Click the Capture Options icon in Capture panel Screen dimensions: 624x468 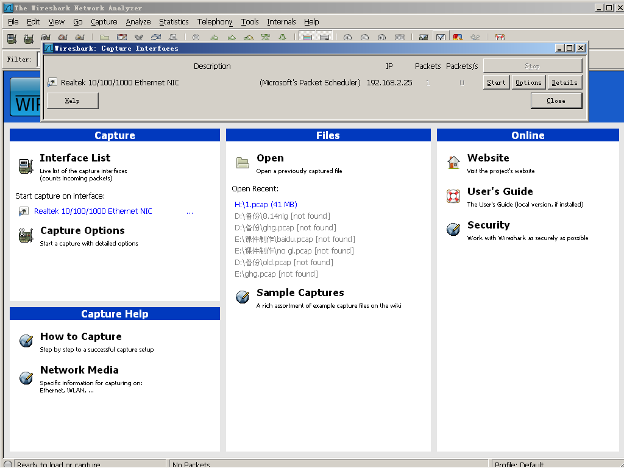26,236
